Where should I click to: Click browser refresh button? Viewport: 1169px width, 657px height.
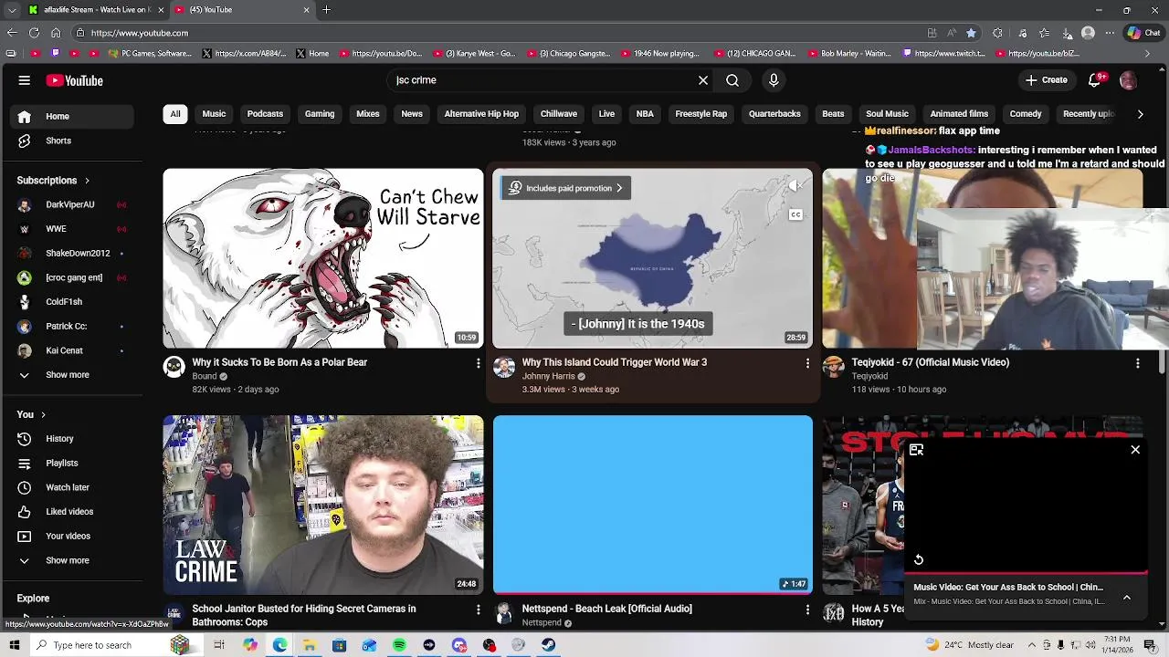34,33
